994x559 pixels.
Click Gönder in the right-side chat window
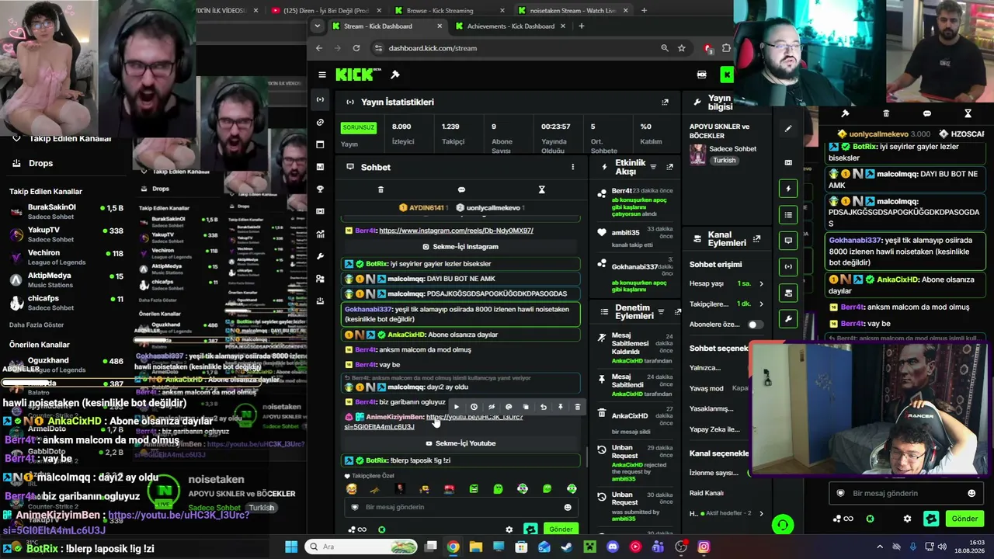pos(964,519)
